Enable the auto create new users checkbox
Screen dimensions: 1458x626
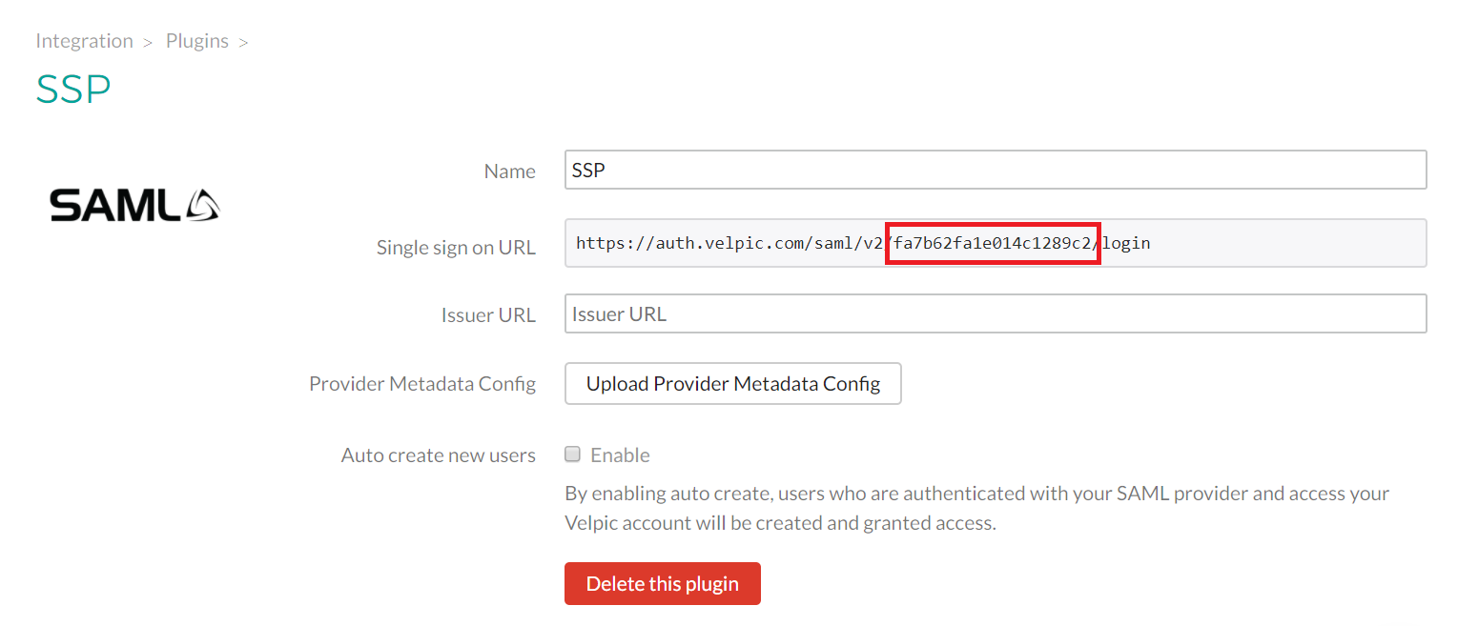pyautogui.click(x=573, y=454)
